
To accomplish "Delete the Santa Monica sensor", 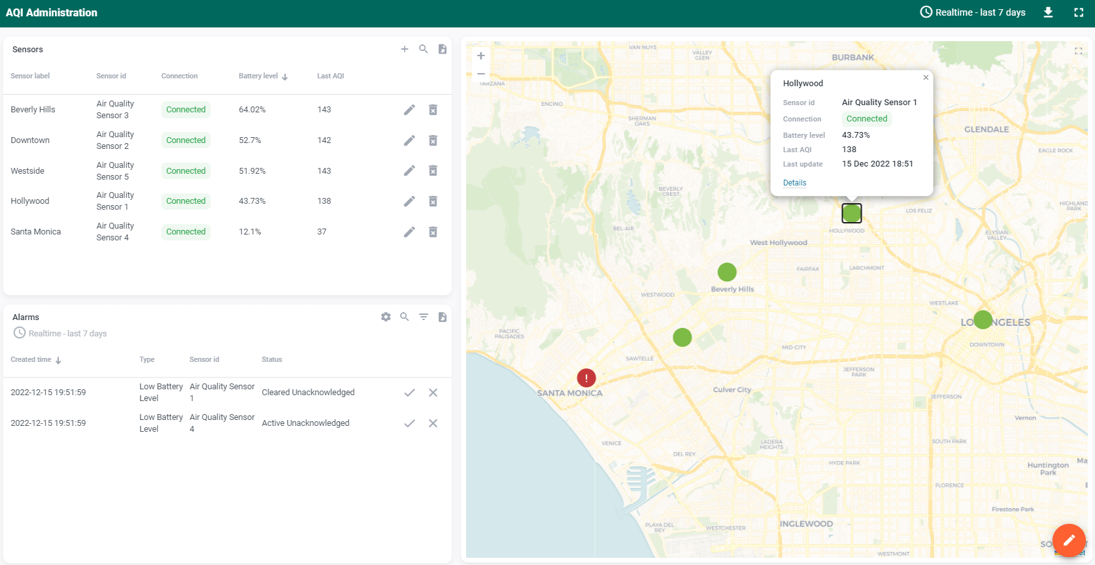I will 433,232.
